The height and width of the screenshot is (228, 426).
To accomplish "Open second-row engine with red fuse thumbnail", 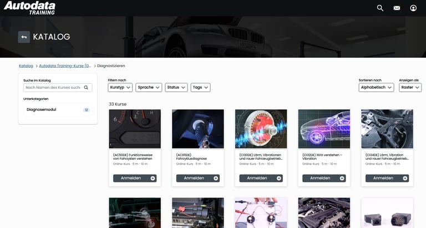I will coord(198,213).
